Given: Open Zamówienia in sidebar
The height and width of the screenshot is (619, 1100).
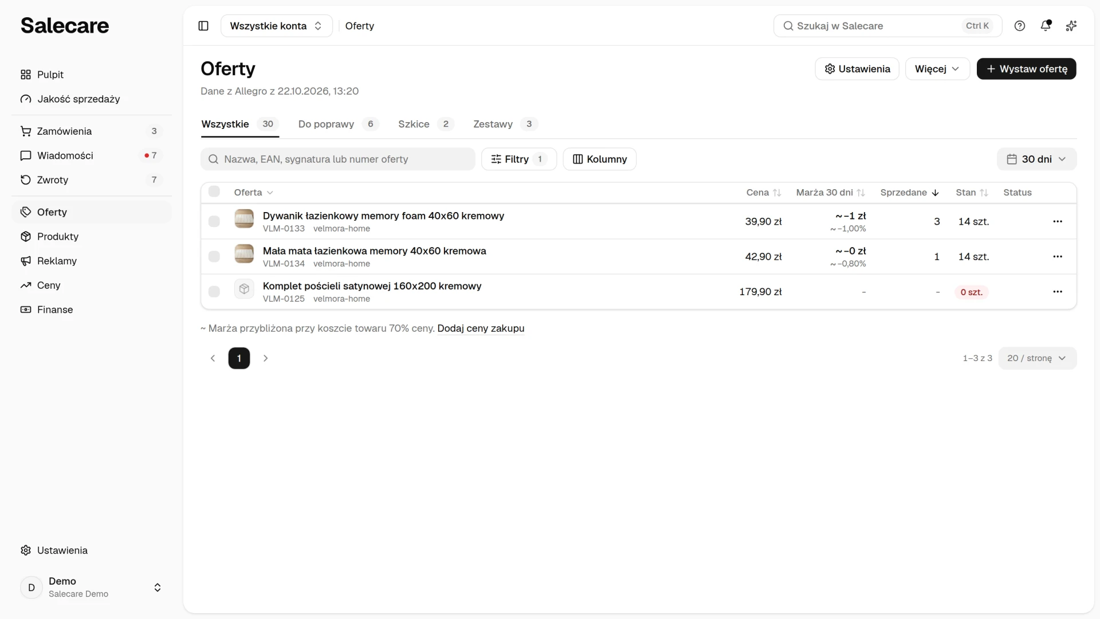Looking at the screenshot, I should pyautogui.click(x=92, y=131).
